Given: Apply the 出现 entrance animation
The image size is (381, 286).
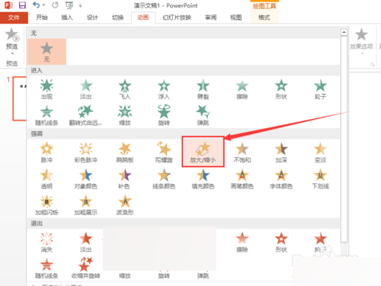Looking at the screenshot, I should (46, 89).
